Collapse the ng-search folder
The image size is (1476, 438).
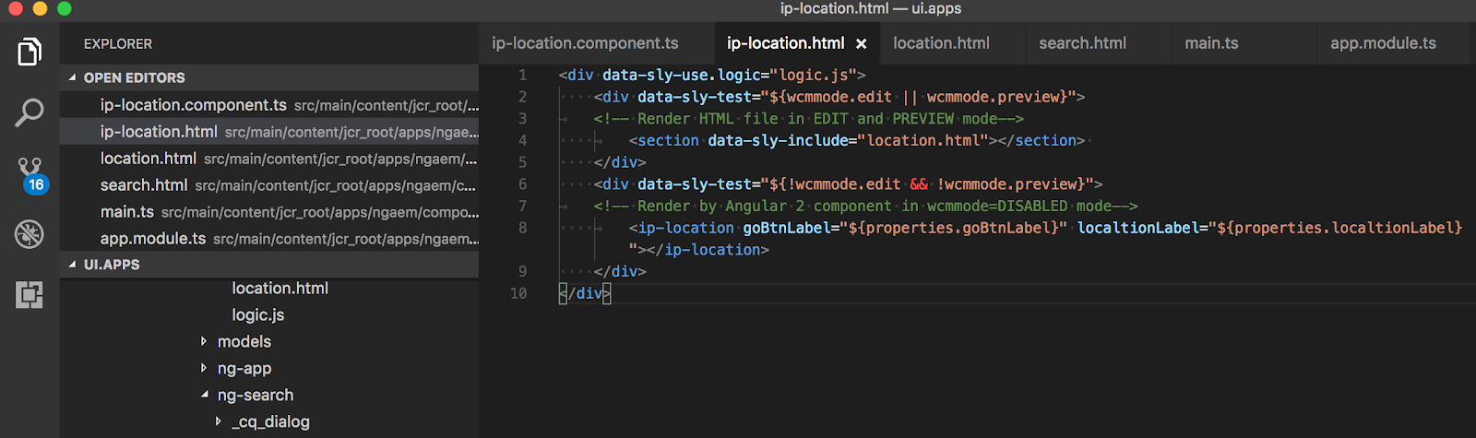[204, 396]
